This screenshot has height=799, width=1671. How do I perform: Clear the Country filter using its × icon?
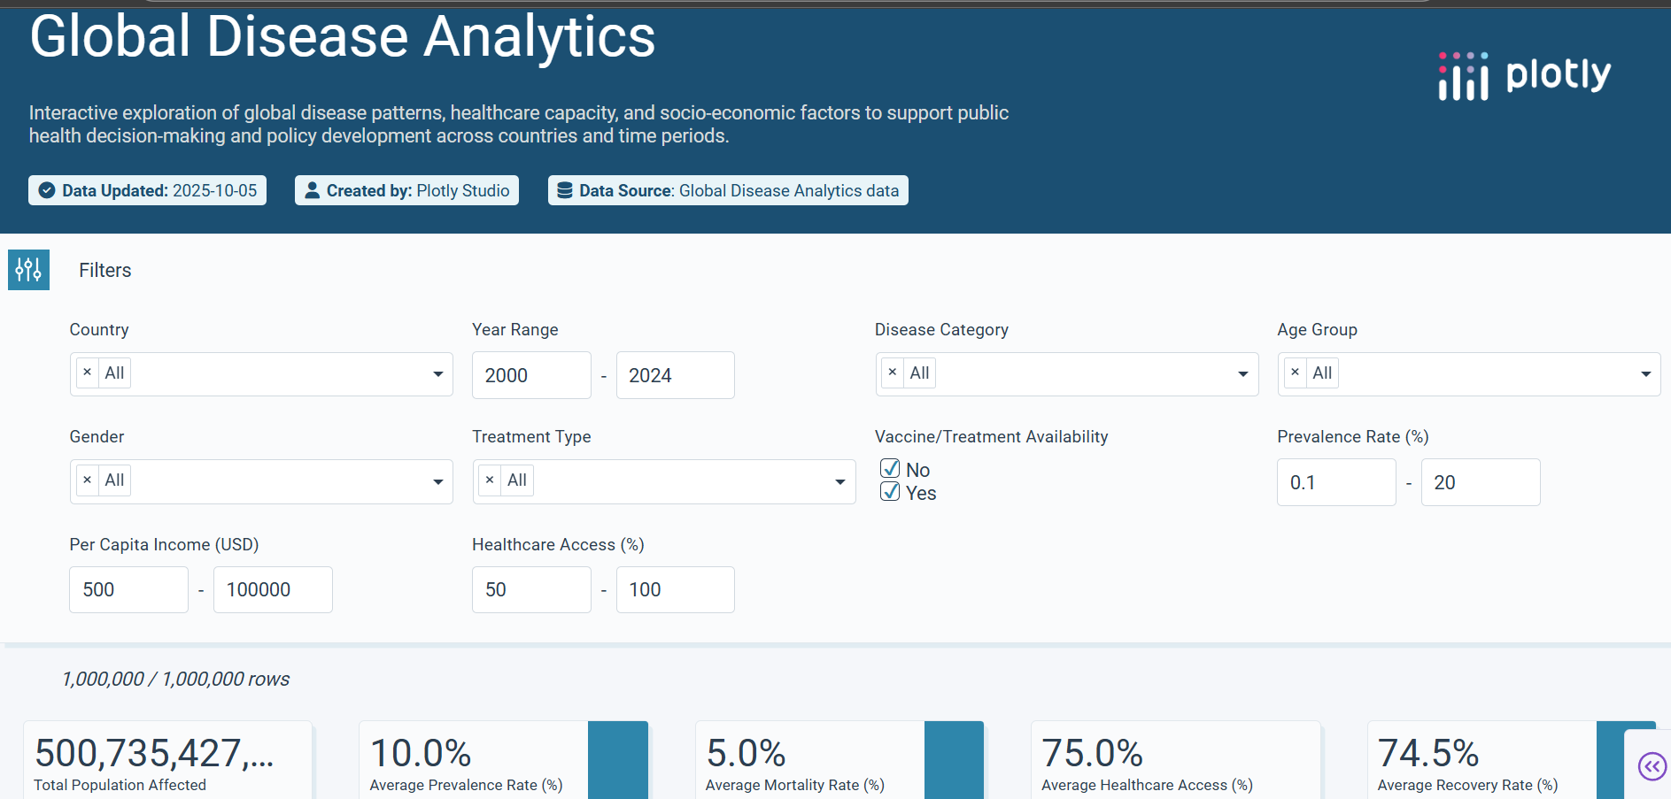[87, 372]
